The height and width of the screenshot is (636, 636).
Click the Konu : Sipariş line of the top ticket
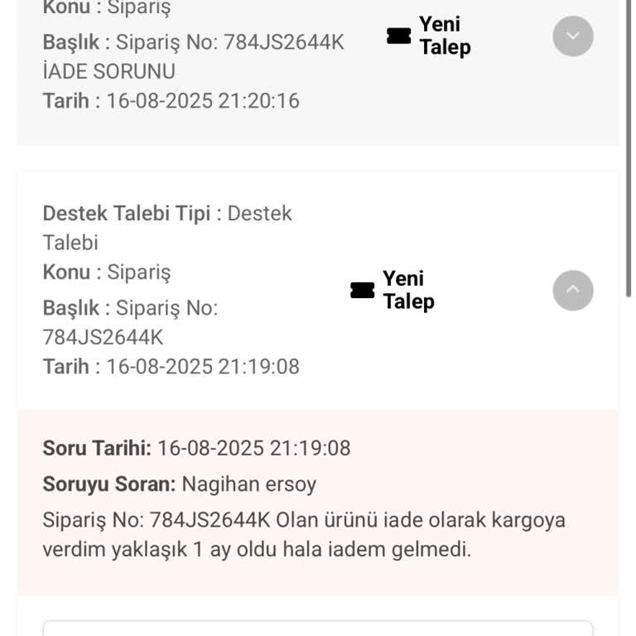[106, 8]
